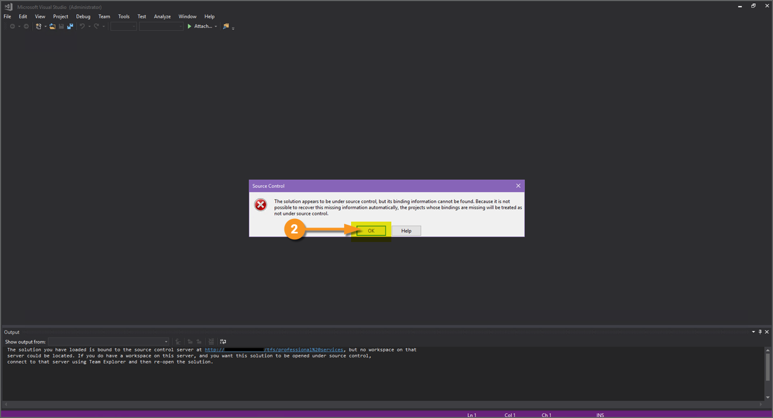This screenshot has width=773, height=418.
Task: Click the INS status bar indicator
Action: click(x=600, y=415)
